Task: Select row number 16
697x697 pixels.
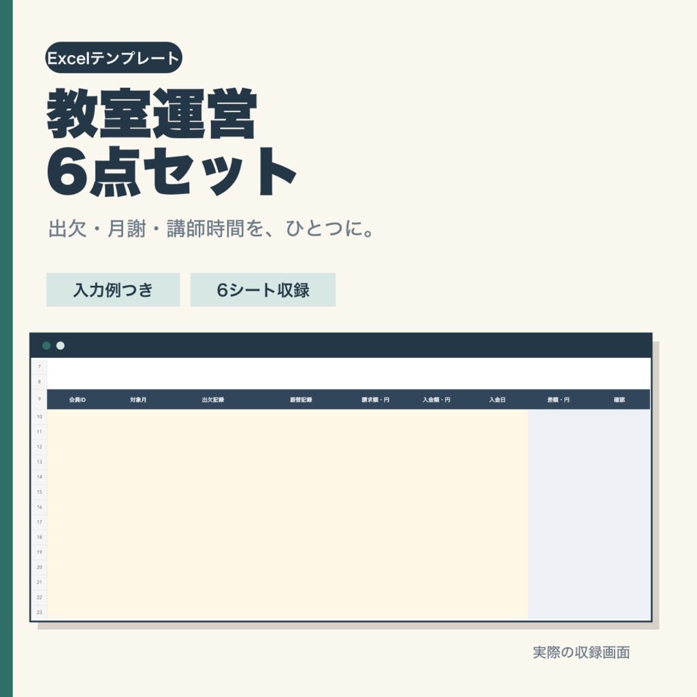Action: (39, 507)
